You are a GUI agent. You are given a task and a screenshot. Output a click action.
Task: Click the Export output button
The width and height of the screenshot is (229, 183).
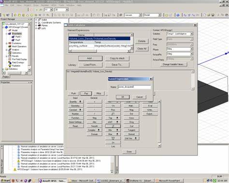(x=150, y=114)
